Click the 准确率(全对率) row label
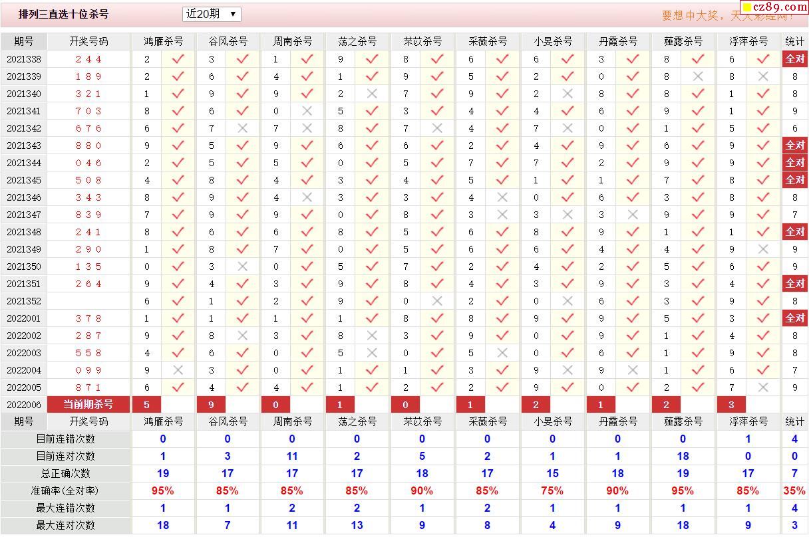 coord(65,490)
